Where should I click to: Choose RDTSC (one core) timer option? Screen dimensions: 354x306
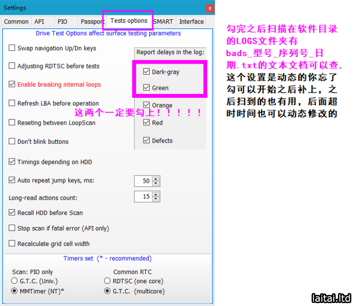(107, 281)
